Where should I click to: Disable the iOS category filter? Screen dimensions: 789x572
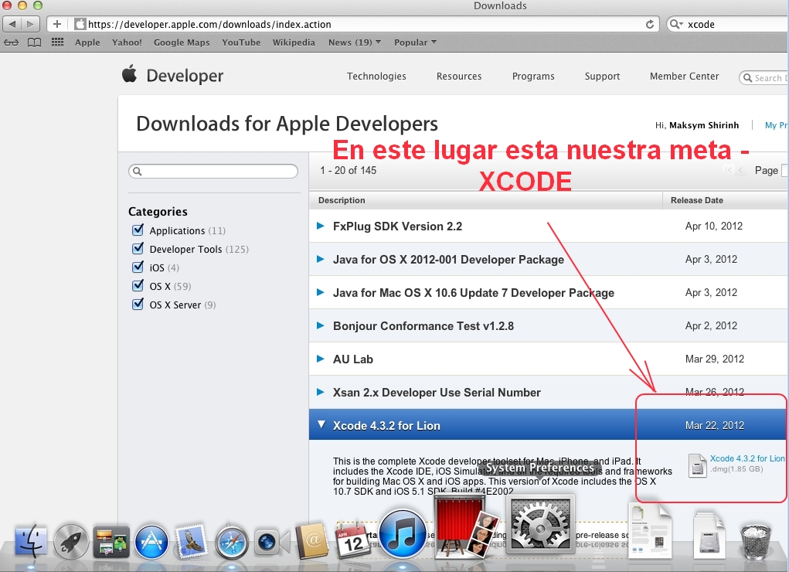[x=138, y=267]
